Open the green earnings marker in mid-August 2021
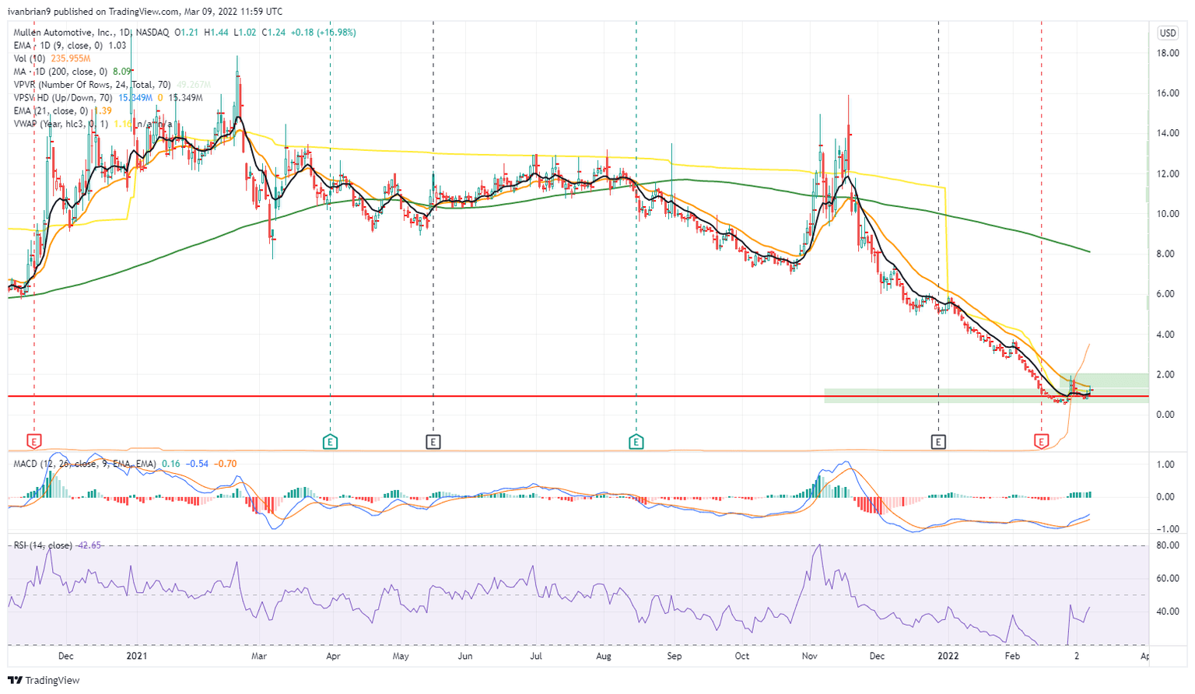 pos(636,442)
